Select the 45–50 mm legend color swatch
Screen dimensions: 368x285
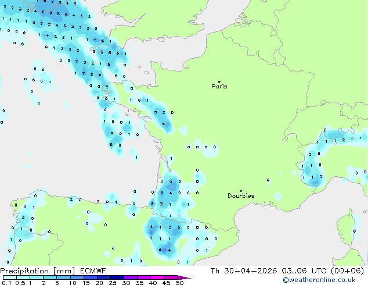(171, 277)
